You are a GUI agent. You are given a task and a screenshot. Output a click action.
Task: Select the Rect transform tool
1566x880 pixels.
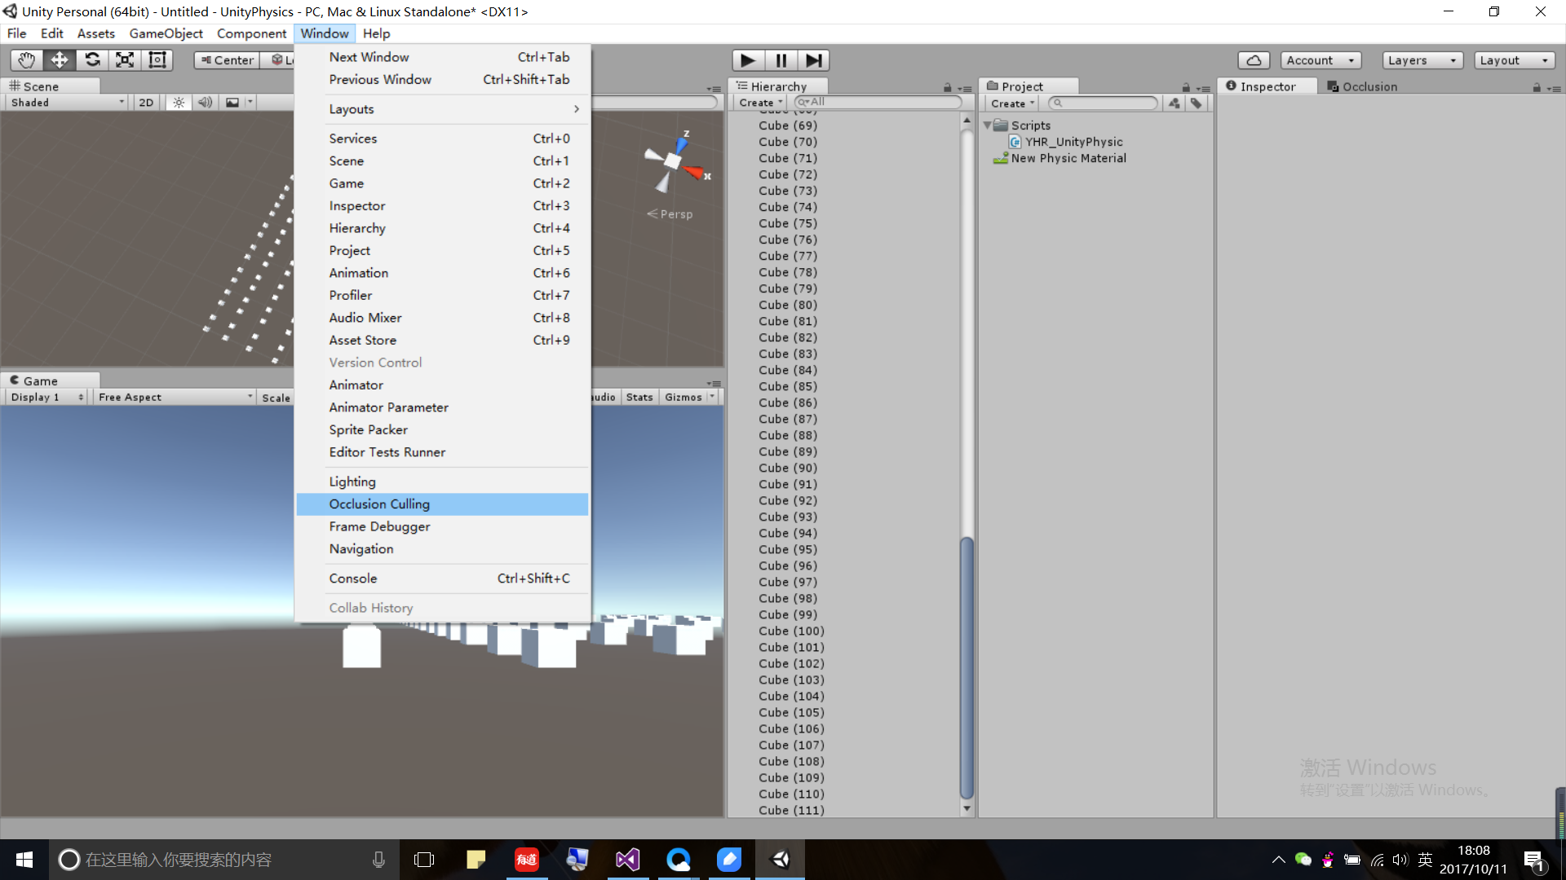click(157, 59)
